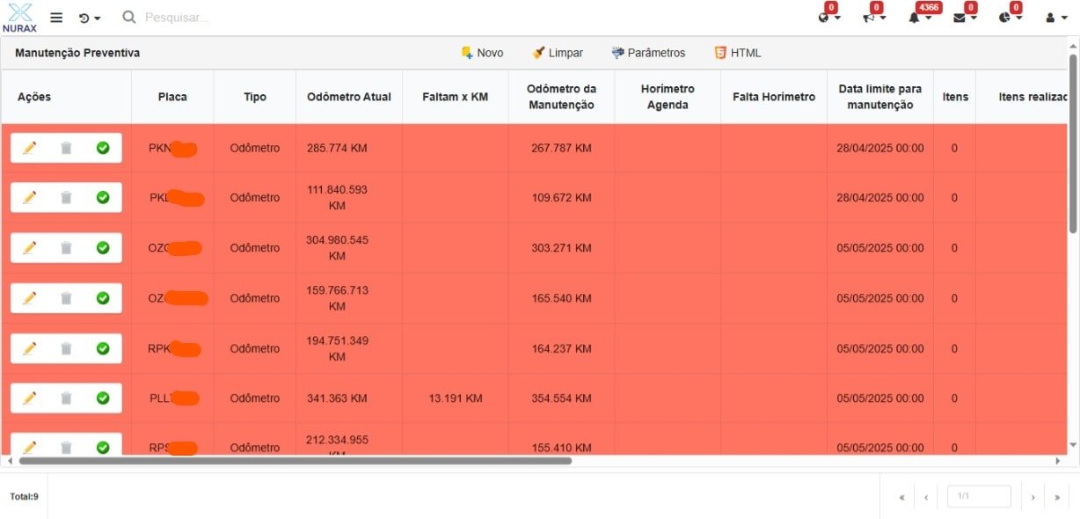Click the Limpar button

point(558,53)
